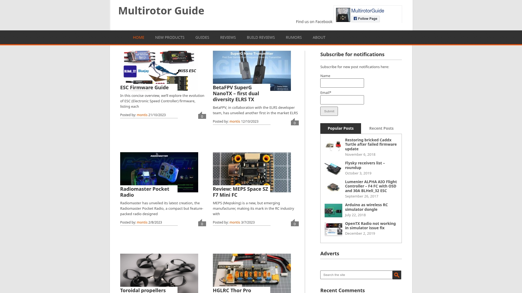522x293 pixels.
Task: Open the Arduino wireless RC dongle thumbnail
Action: coord(333,211)
